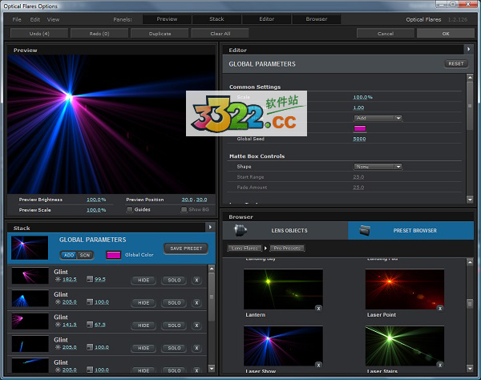
Task: Click the Editor panel vertical scrollbar thumb
Action: tap(470, 106)
